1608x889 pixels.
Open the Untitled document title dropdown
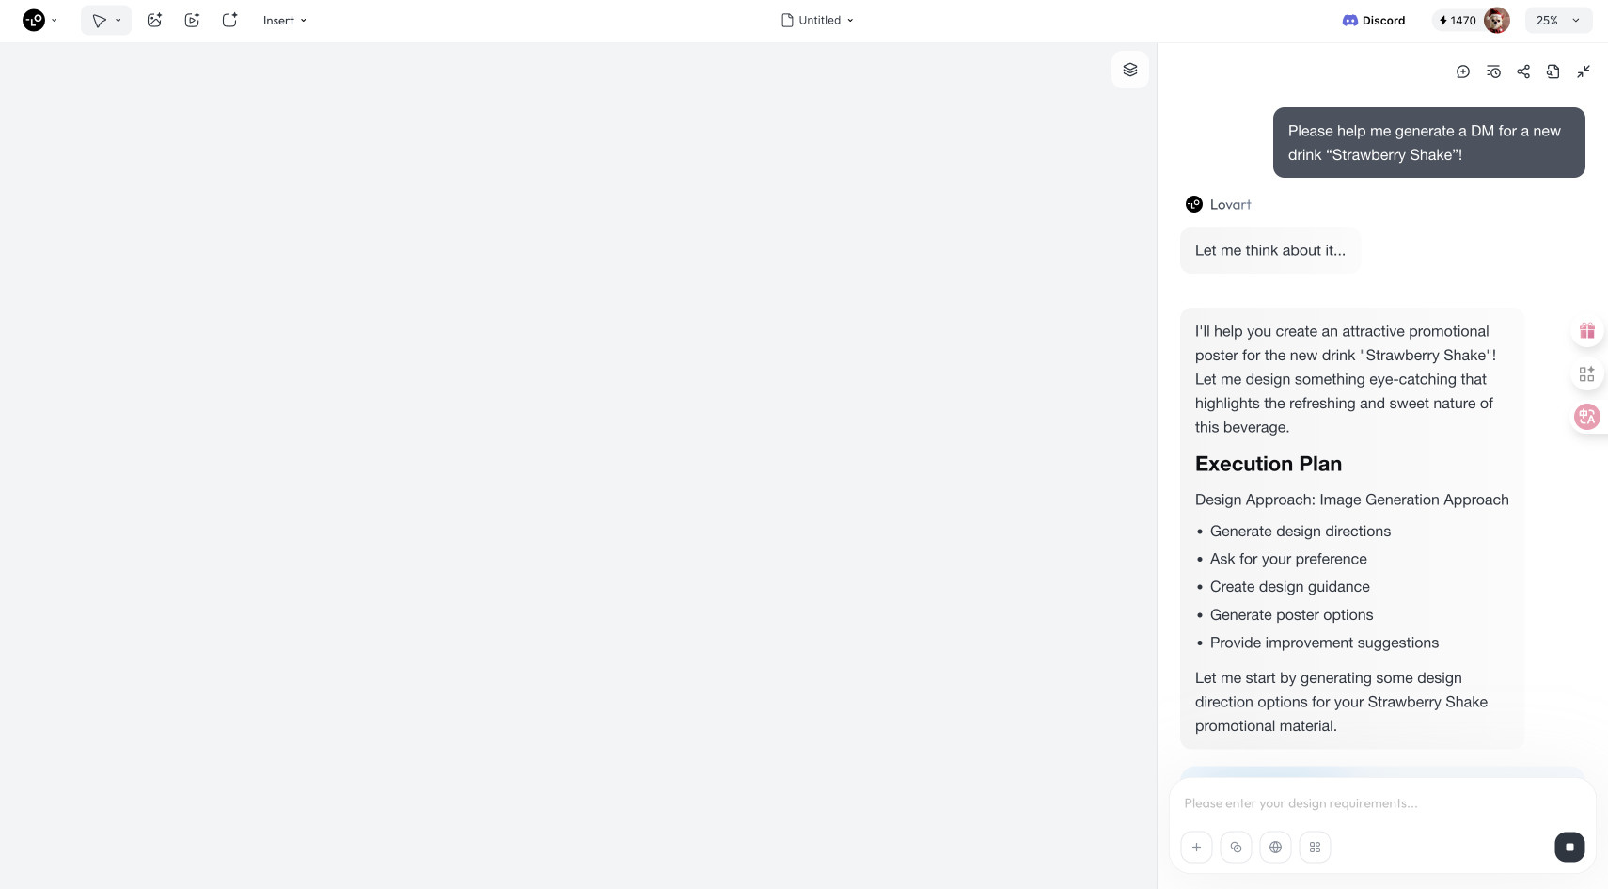coord(817,21)
